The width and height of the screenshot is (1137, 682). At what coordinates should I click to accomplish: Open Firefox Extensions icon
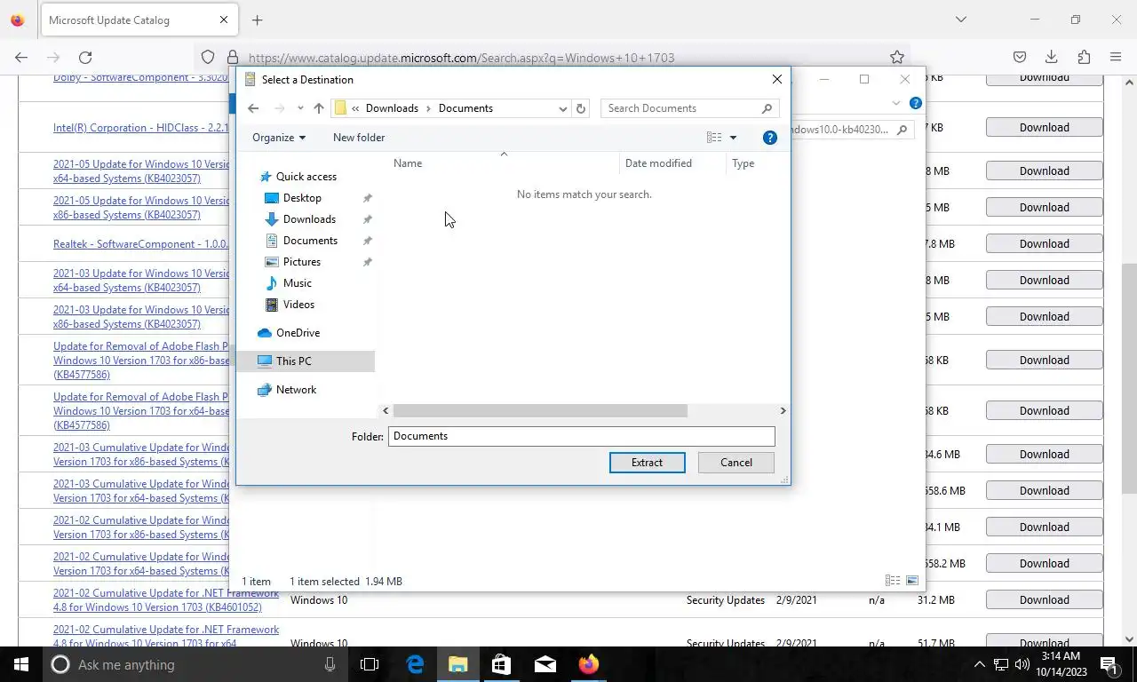click(1084, 58)
